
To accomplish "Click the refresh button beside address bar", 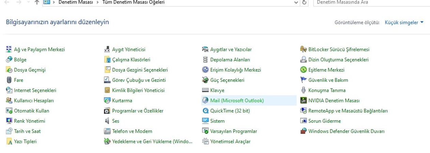I will pyautogui.click(x=304, y=2).
